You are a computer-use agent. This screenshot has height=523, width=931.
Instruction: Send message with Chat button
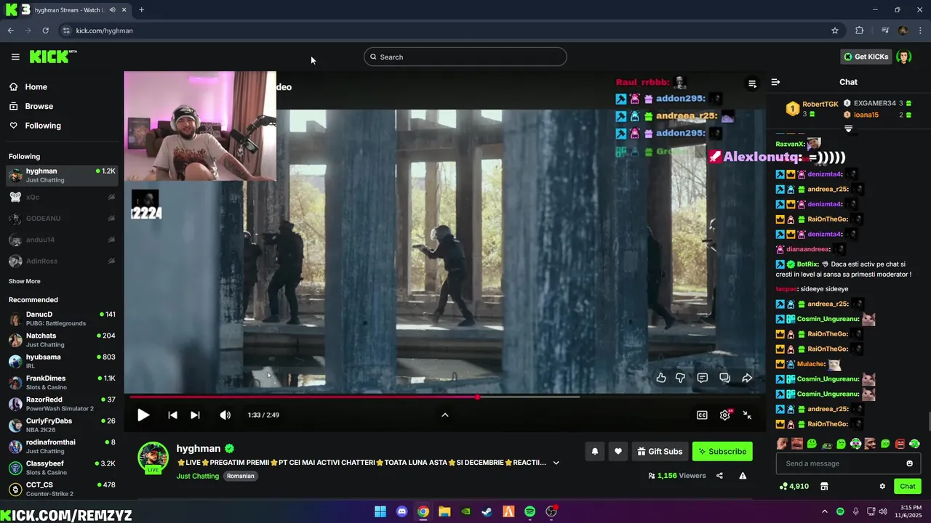click(x=908, y=486)
